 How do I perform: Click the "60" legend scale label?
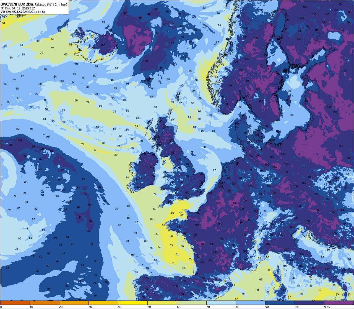[x=178, y=307]
